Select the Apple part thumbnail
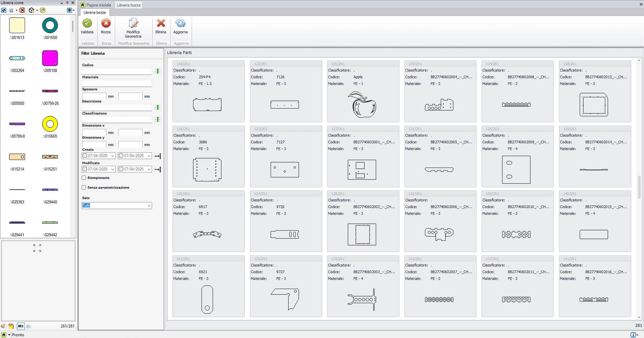Viewport: 644px width, 338px height. (x=363, y=105)
